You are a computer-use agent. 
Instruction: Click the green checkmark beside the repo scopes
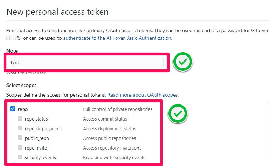(x=178, y=113)
